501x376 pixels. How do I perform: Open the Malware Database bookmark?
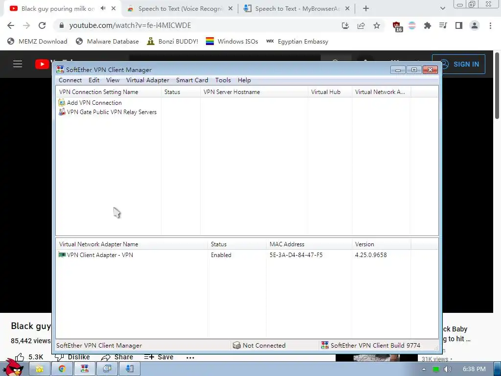(107, 42)
